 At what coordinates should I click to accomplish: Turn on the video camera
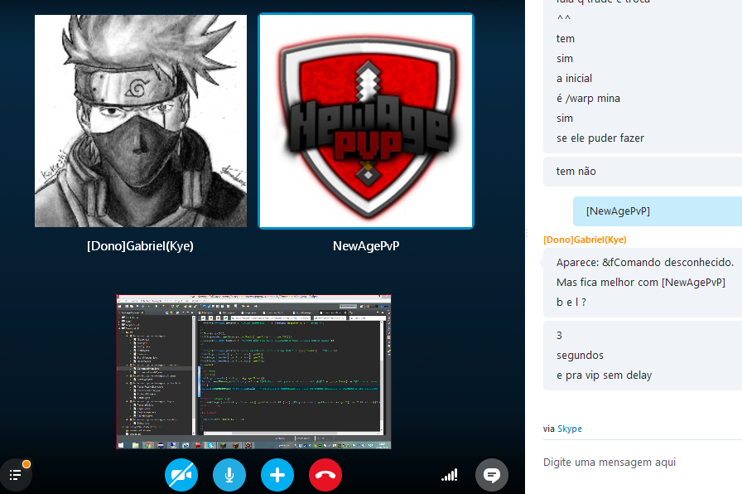point(181,475)
